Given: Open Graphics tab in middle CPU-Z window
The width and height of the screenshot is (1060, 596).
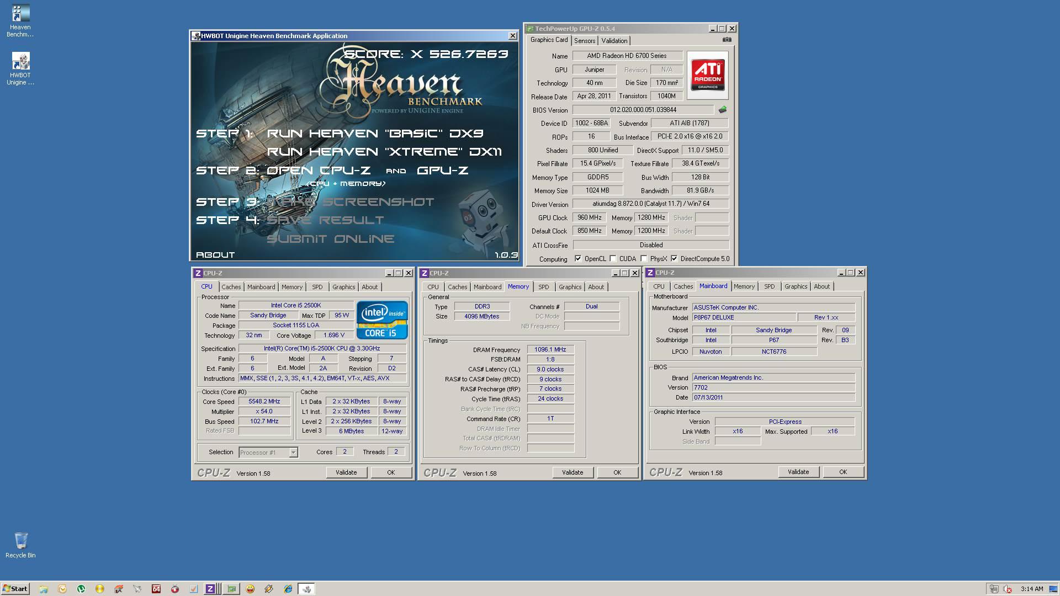Looking at the screenshot, I should tap(570, 287).
